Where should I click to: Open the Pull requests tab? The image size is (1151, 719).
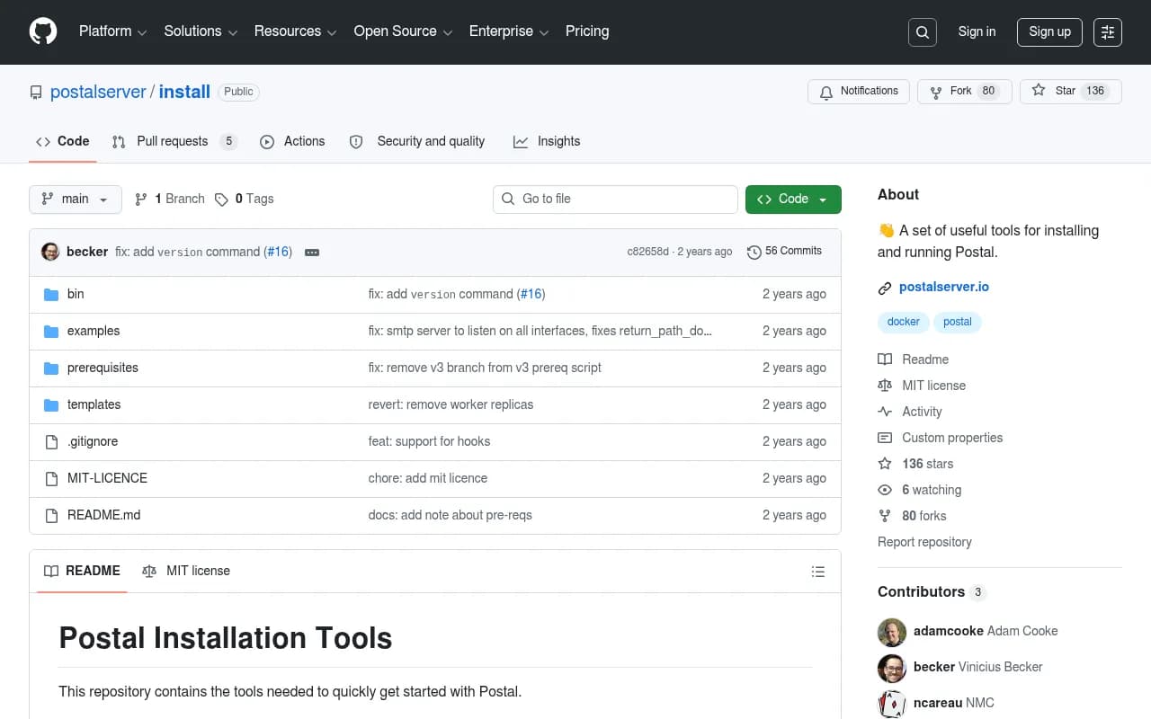pos(174,142)
